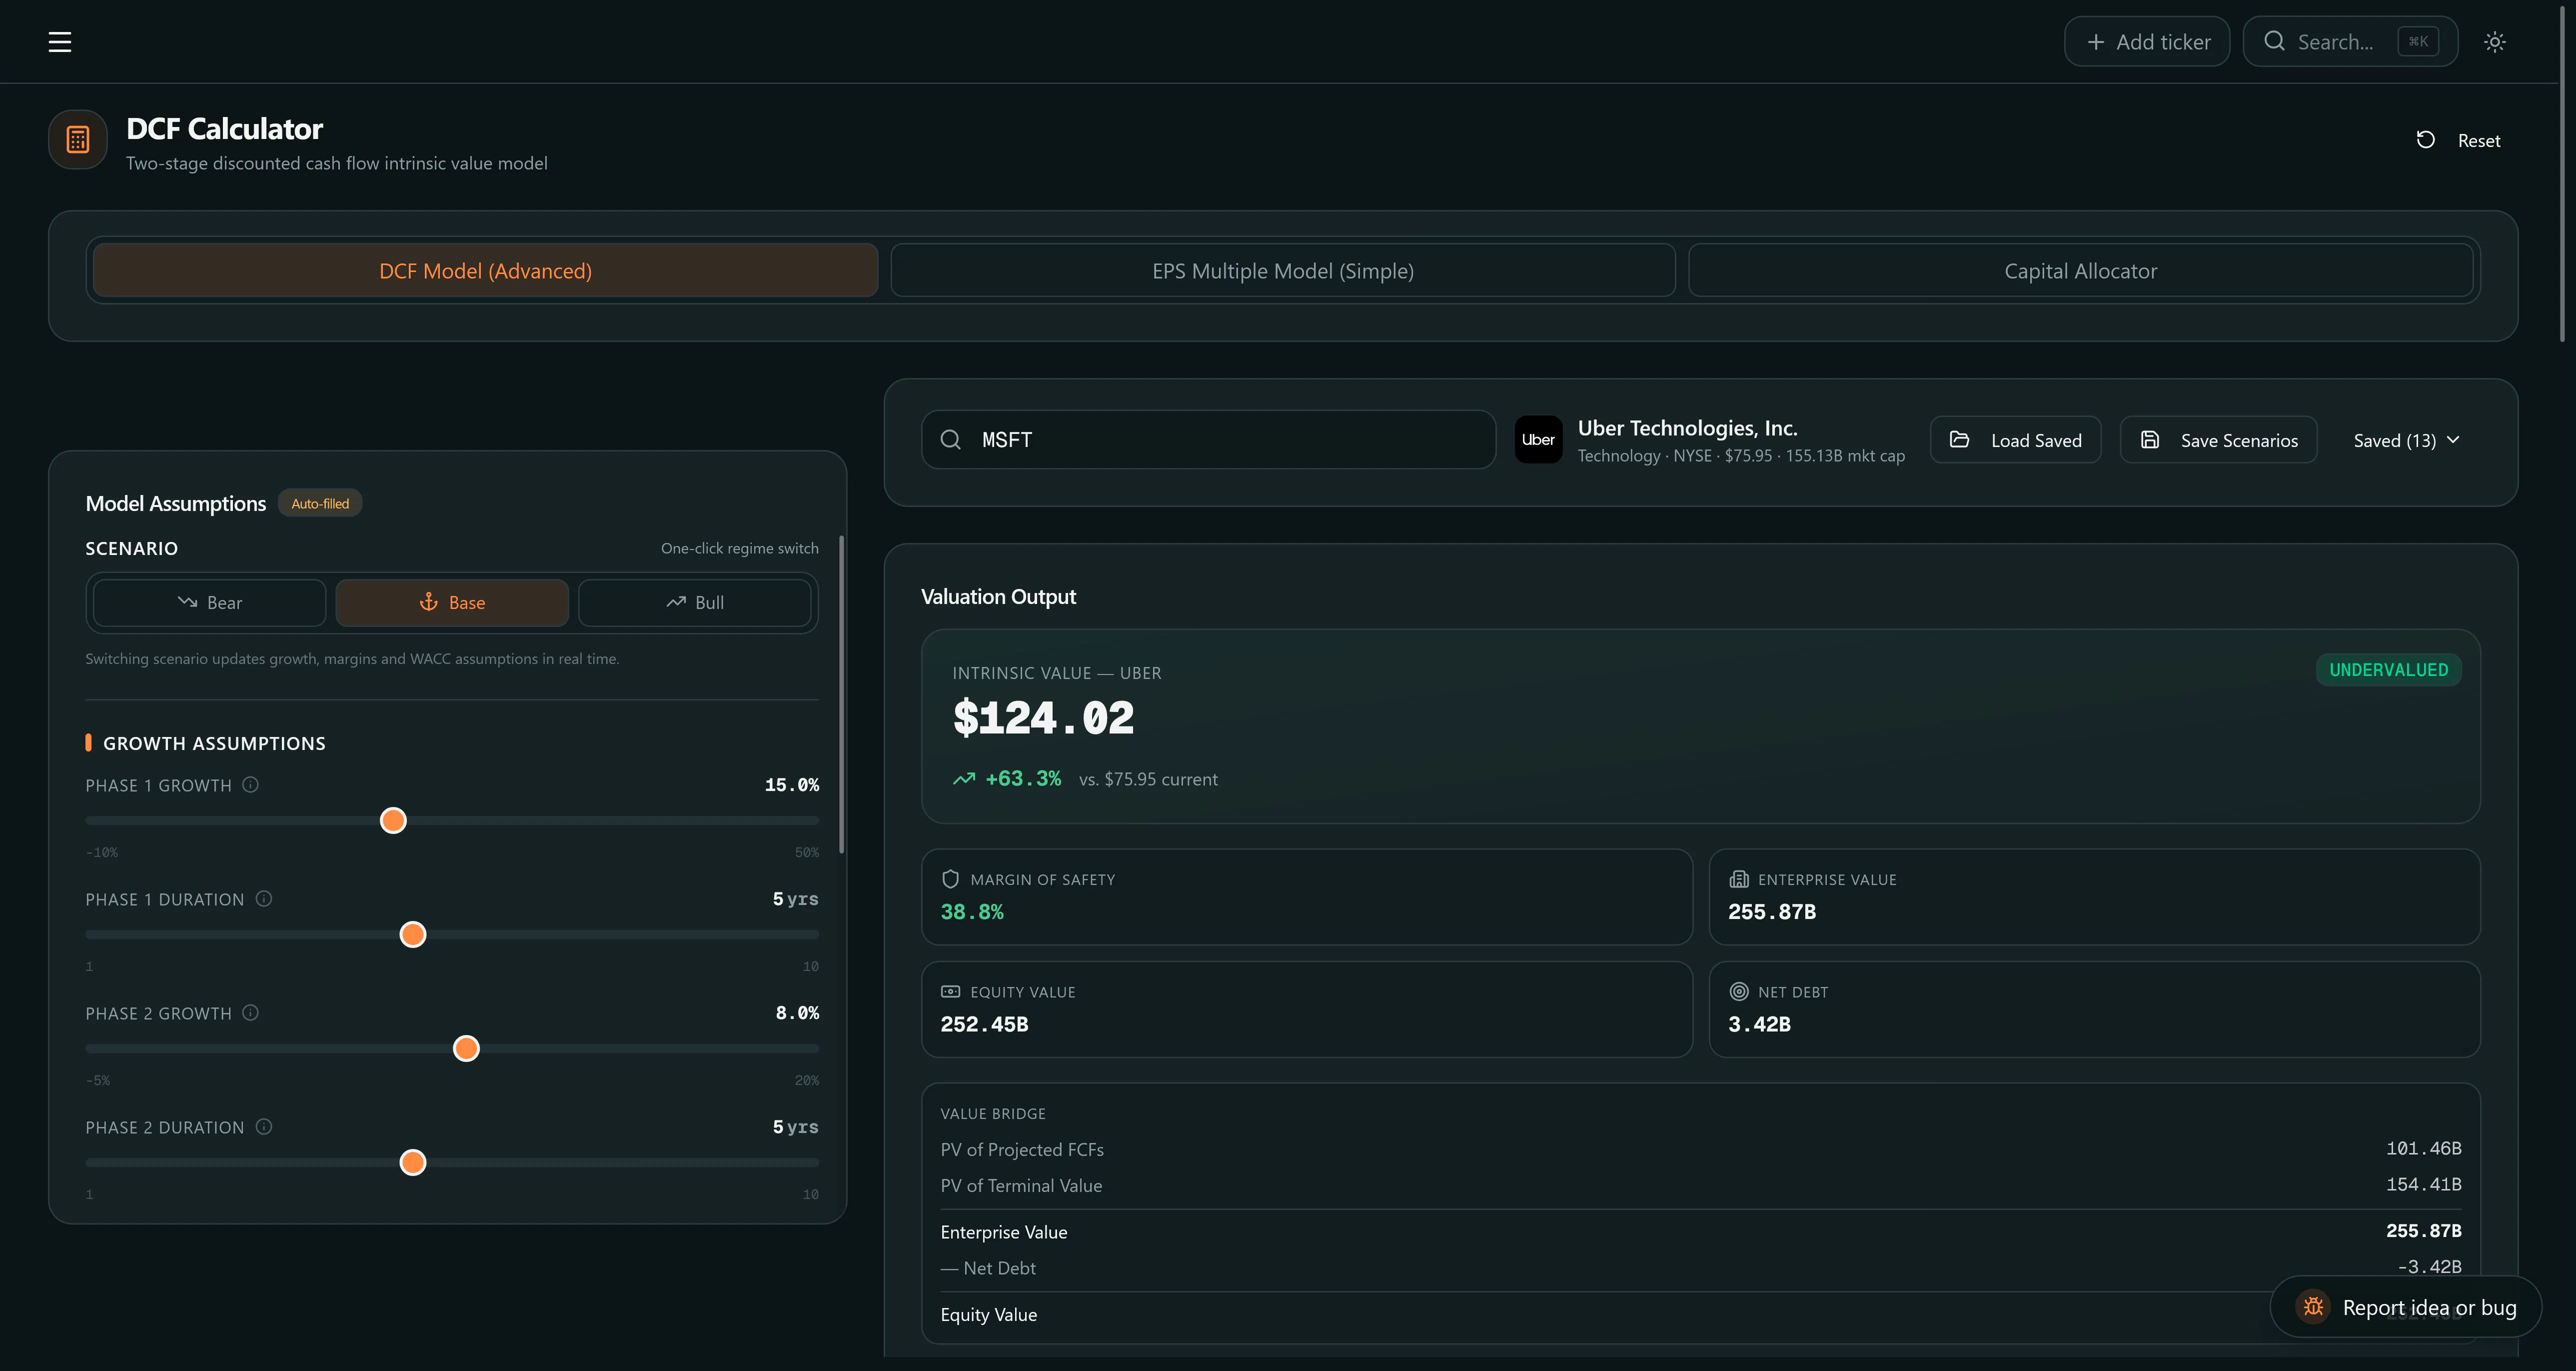
Task: Click the PV of Terminal Value label
Action: 1021,1186
